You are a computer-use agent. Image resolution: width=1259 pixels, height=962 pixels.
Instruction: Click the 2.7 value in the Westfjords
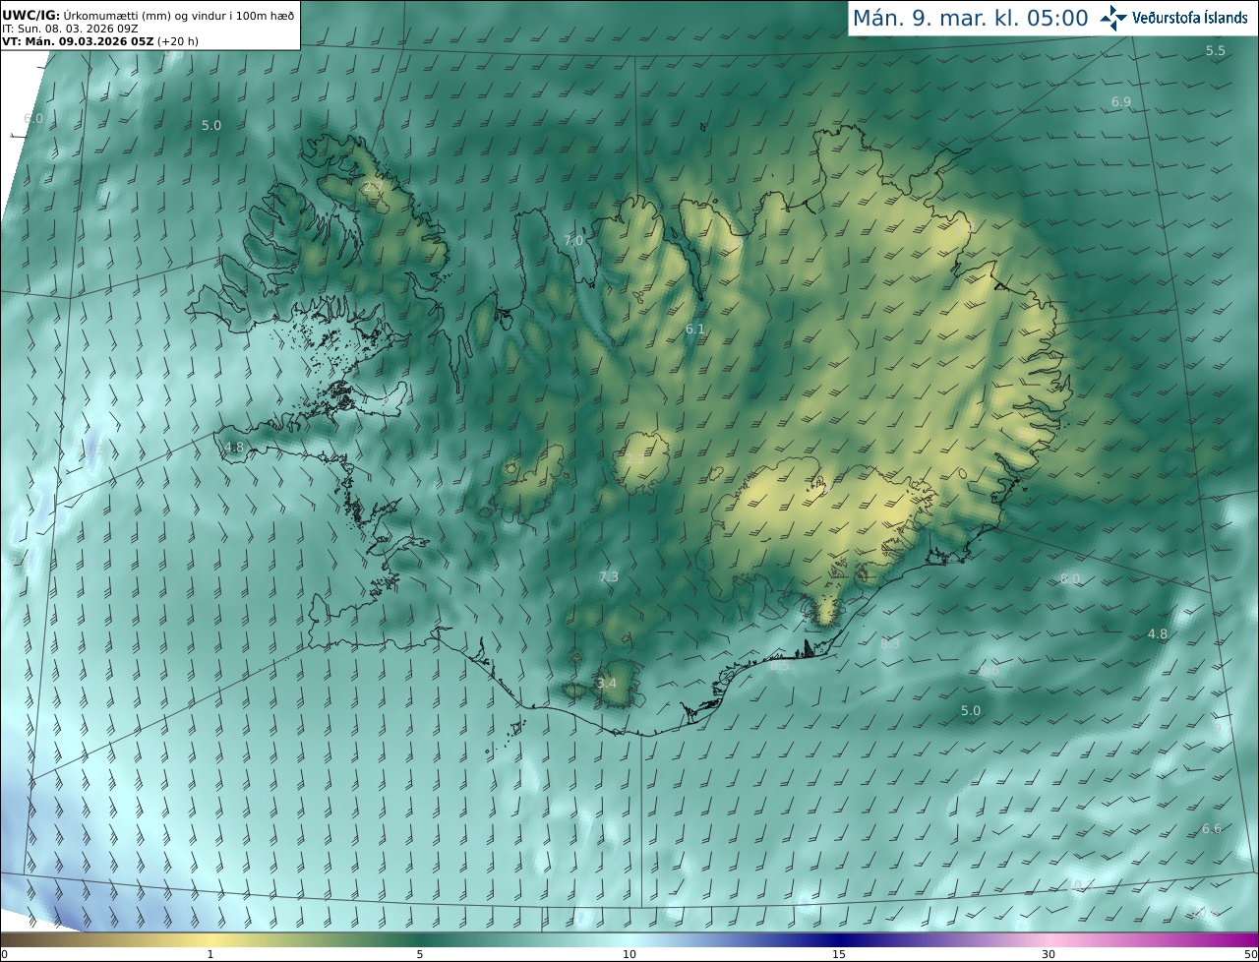(x=373, y=187)
